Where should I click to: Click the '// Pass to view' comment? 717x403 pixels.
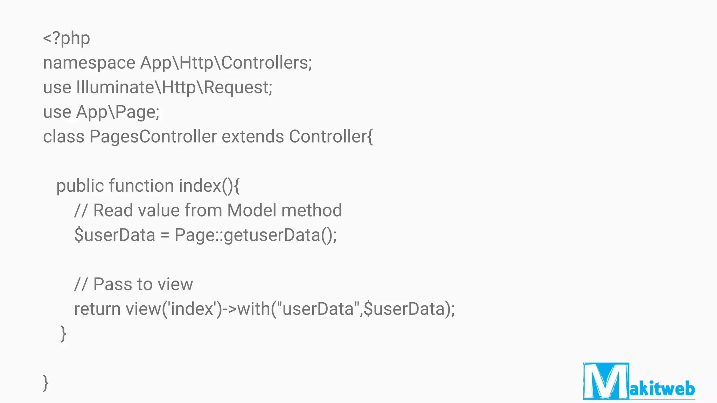coord(133,284)
